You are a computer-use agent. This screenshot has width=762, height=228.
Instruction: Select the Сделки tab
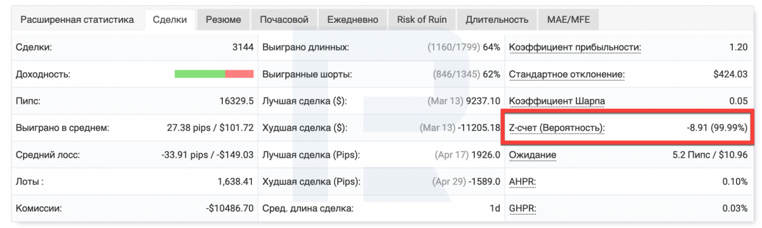tap(170, 19)
